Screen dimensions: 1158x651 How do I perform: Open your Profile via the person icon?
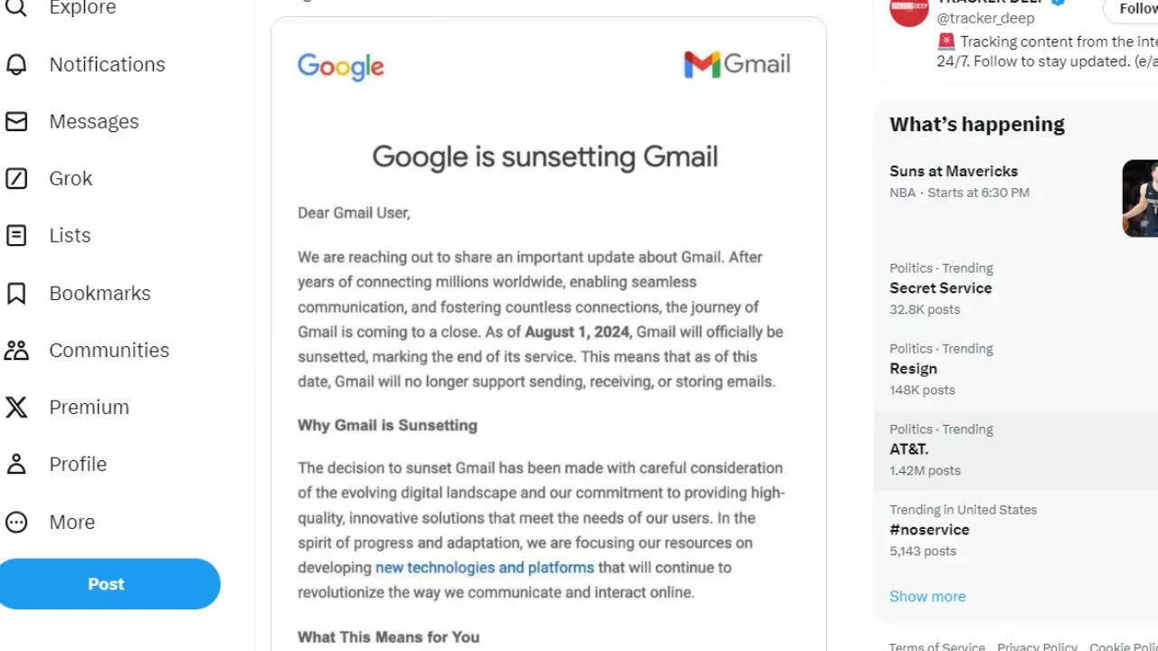coord(16,464)
